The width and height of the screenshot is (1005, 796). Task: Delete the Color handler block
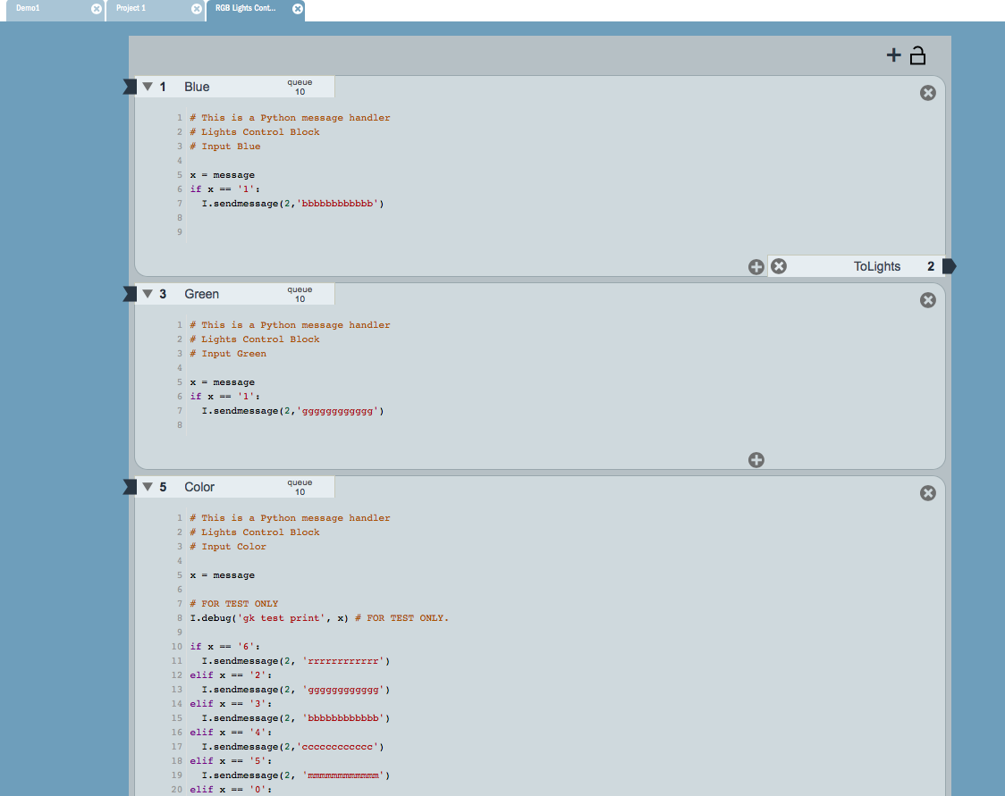(927, 493)
